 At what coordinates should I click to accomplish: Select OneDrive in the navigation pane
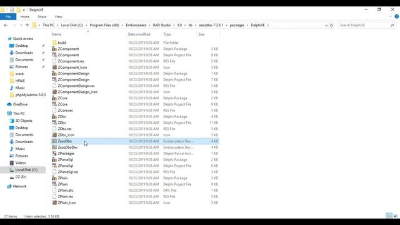tap(20, 104)
